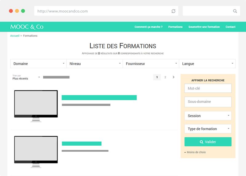246x176 pixels.
Task: Open the Niveau filter dropdown
Action: click(94, 64)
